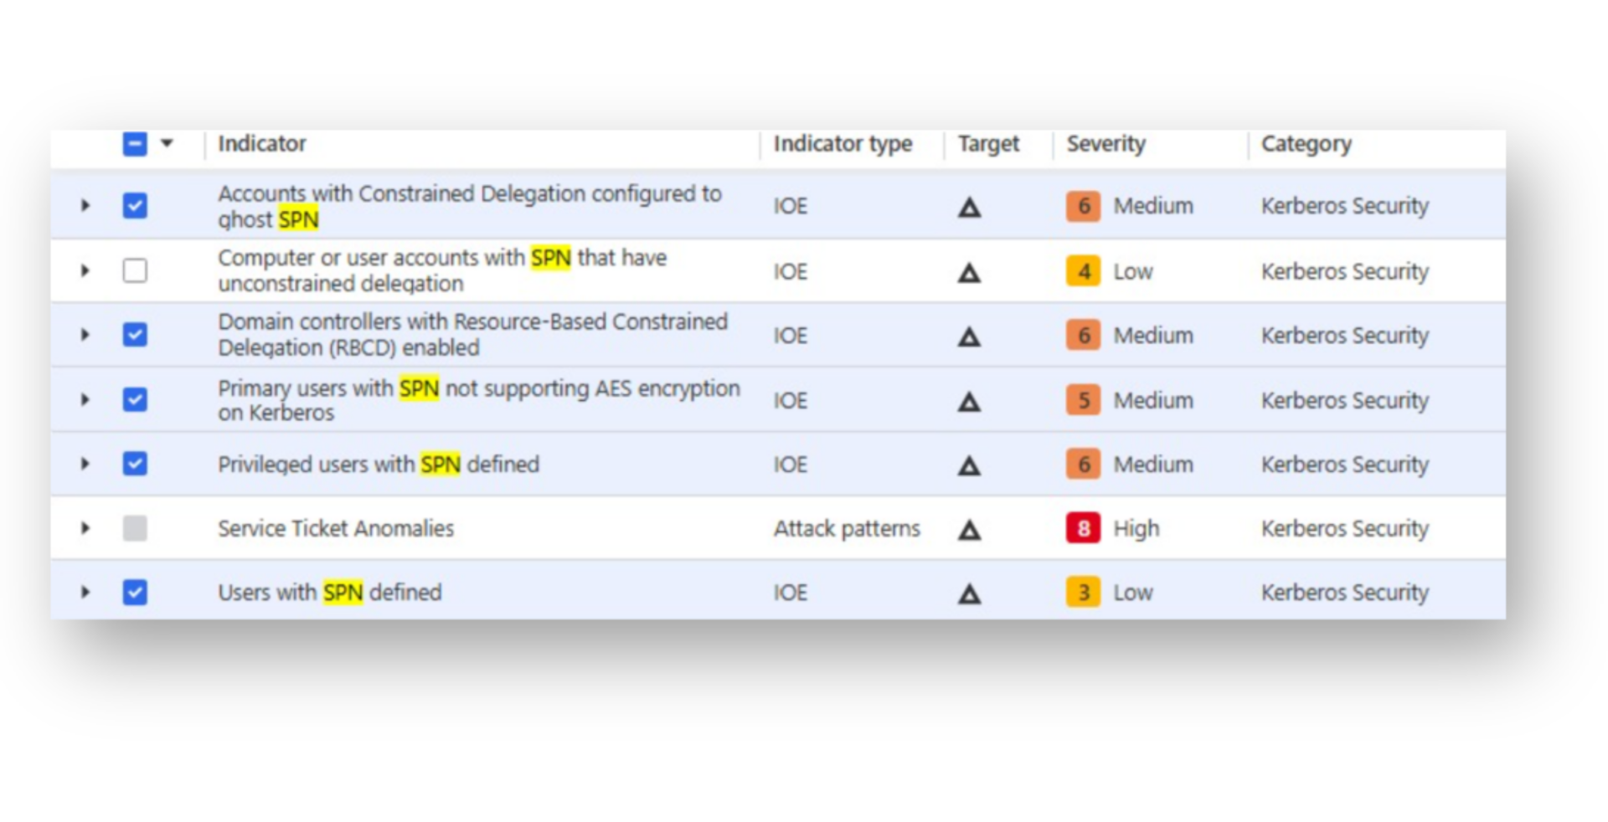Open the selection dropdown arrow in header
This screenshot has height=822, width=1608.
coord(167,143)
